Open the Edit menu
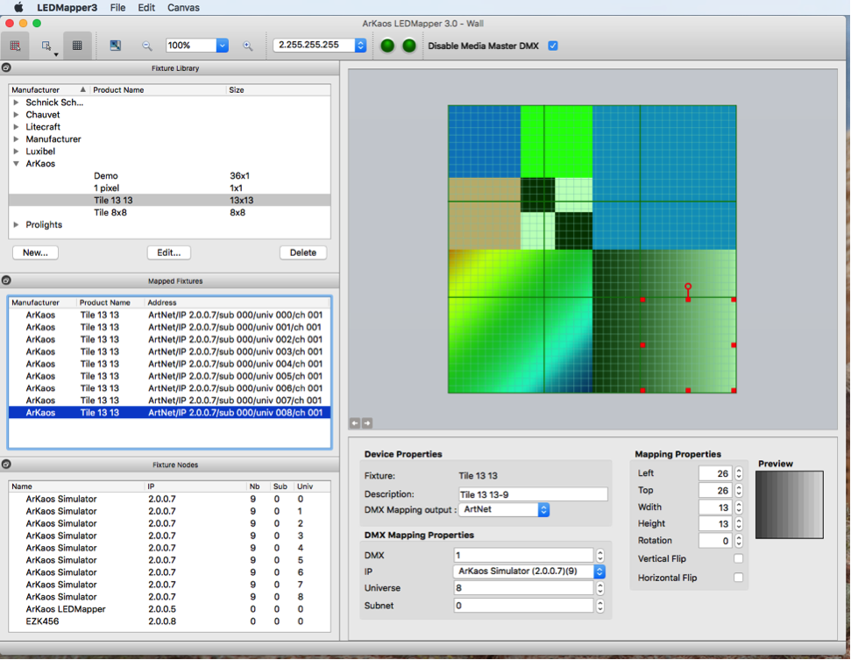 (x=146, y=8)
